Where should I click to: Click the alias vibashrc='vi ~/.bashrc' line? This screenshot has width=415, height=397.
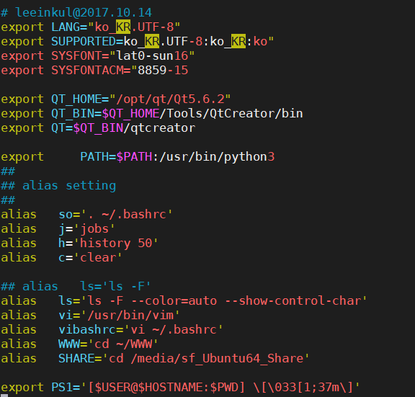click(x=112, y=330)
